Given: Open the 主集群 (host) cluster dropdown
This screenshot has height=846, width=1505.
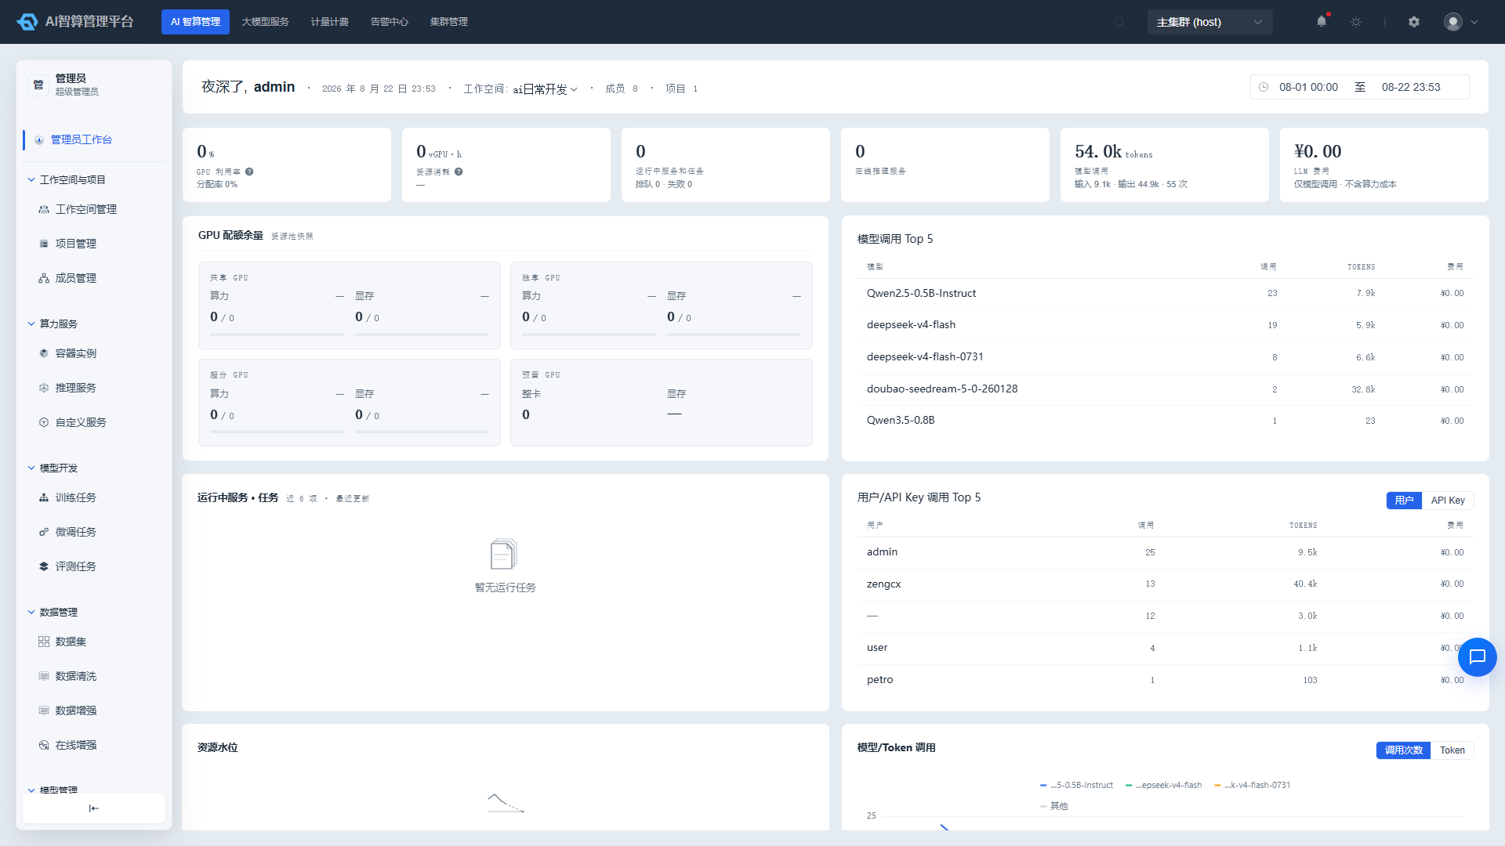Looking at the screenshot, I should (x=1209, y=22).
